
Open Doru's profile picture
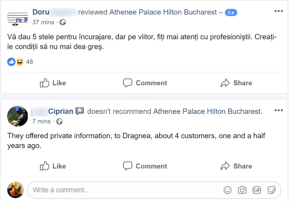pyautogui.click(x=17, y=17)
